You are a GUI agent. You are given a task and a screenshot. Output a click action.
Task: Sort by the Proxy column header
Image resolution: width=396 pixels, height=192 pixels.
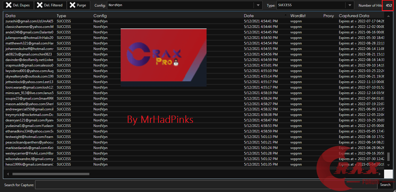(x=329, y=16)
